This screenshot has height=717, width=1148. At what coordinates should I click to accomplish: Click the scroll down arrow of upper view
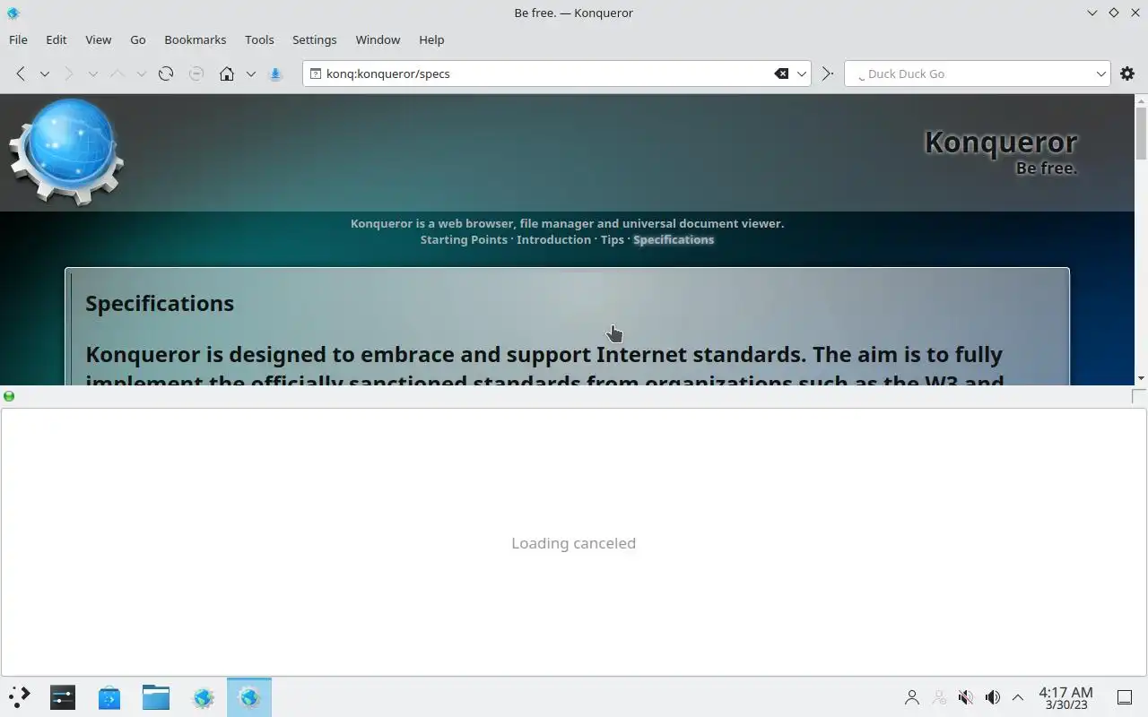[1141, 379]
